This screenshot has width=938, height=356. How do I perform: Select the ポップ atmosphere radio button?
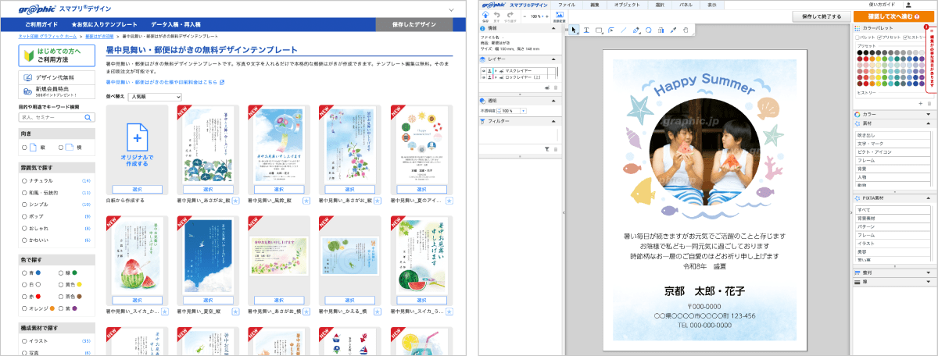(x=24, y=216)
